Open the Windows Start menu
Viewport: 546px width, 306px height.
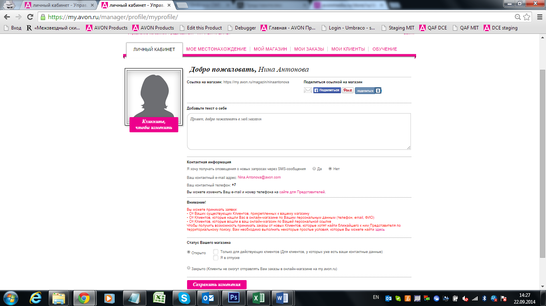pos(11,298)
